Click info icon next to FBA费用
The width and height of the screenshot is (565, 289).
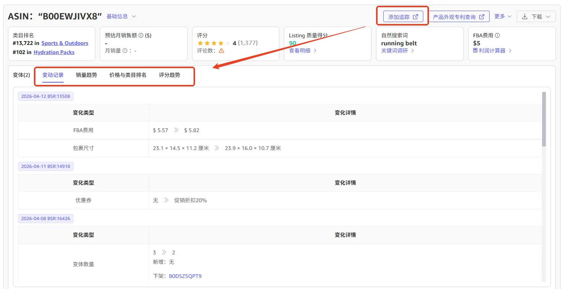click(x=497, y=35)
